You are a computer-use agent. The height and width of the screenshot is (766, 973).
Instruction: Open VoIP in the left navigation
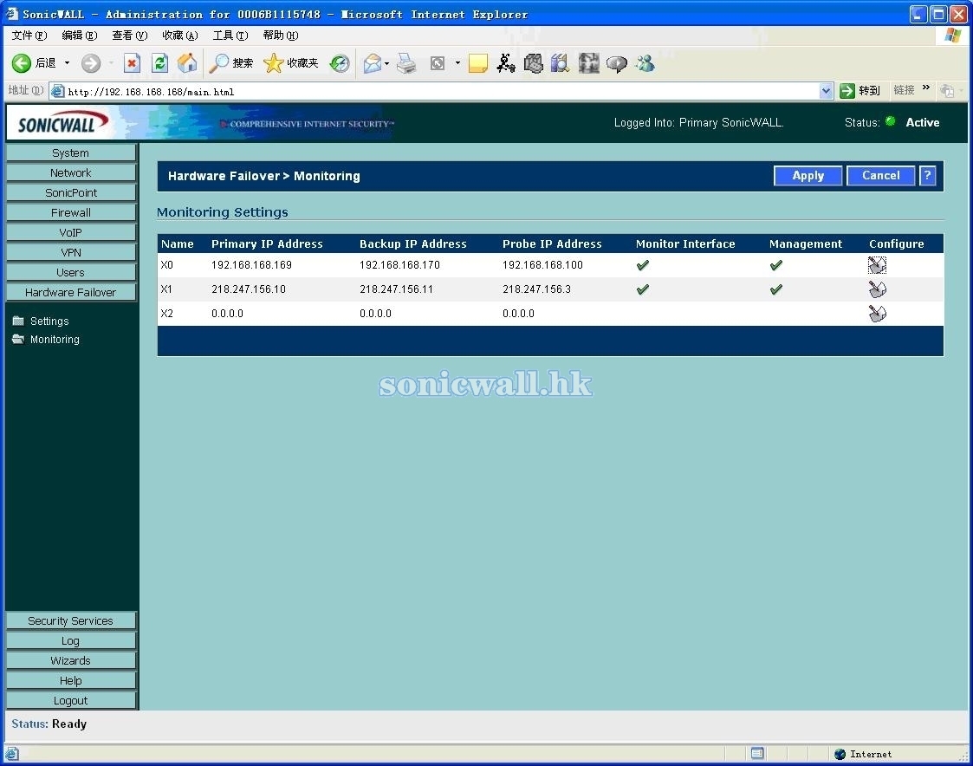click(x=71, y=232)
